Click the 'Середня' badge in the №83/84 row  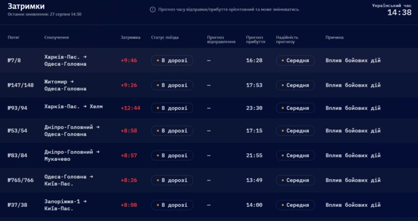pos(295,155)
